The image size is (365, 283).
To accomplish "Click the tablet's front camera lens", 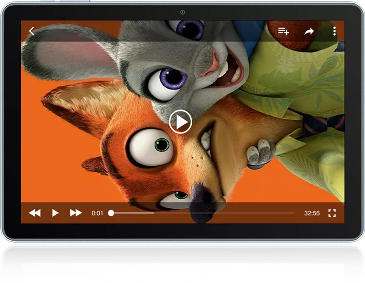I will 182,12.
